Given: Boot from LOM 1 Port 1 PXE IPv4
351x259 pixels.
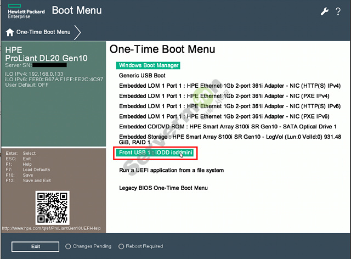Looking at the screenshot, I should coord(224,96).
